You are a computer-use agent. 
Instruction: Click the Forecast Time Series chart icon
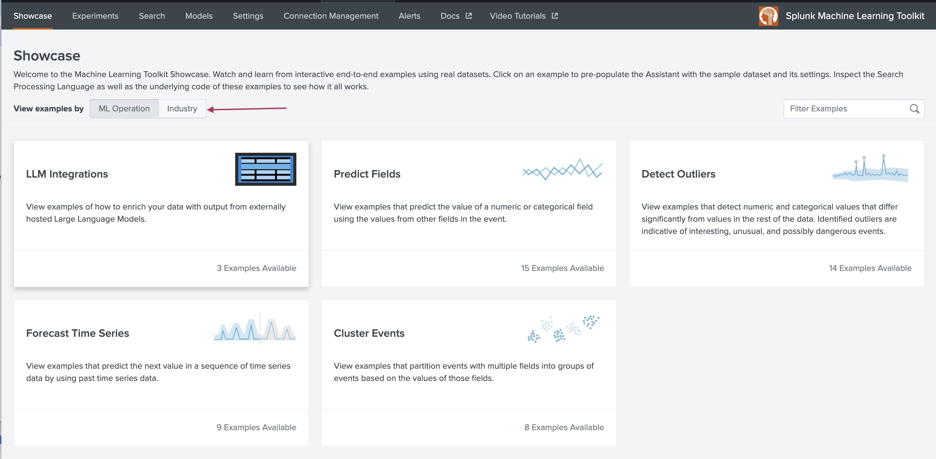255,329
